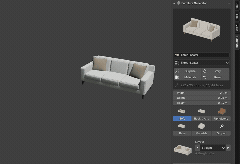The image size is (240, 164).
Task: Select the Back & Arms section tab
Action: (201, 119)
